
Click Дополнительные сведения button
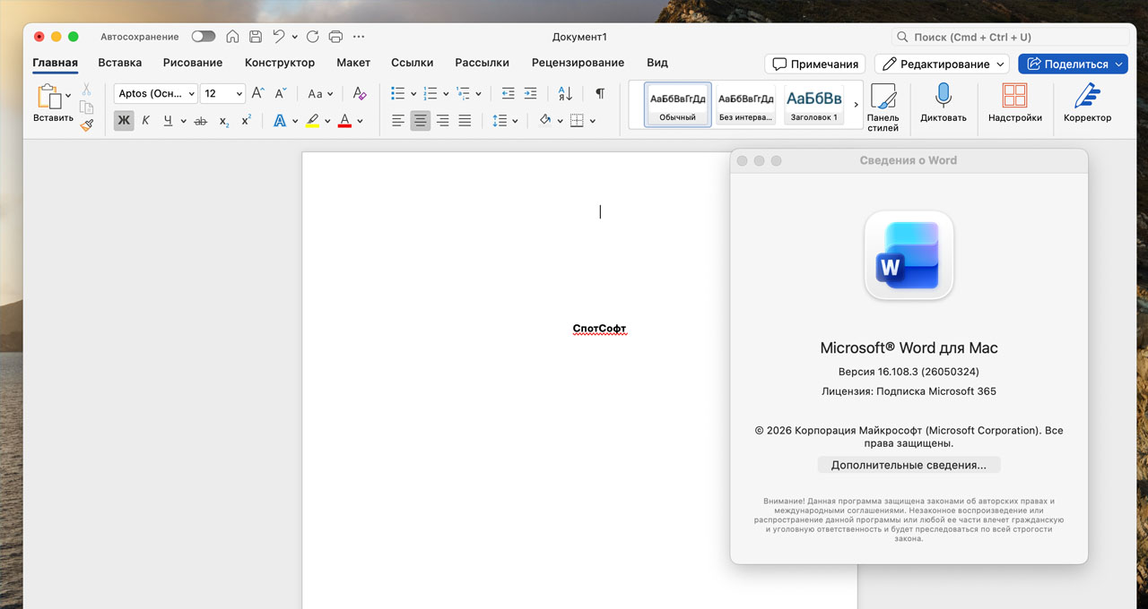point(909,465)
